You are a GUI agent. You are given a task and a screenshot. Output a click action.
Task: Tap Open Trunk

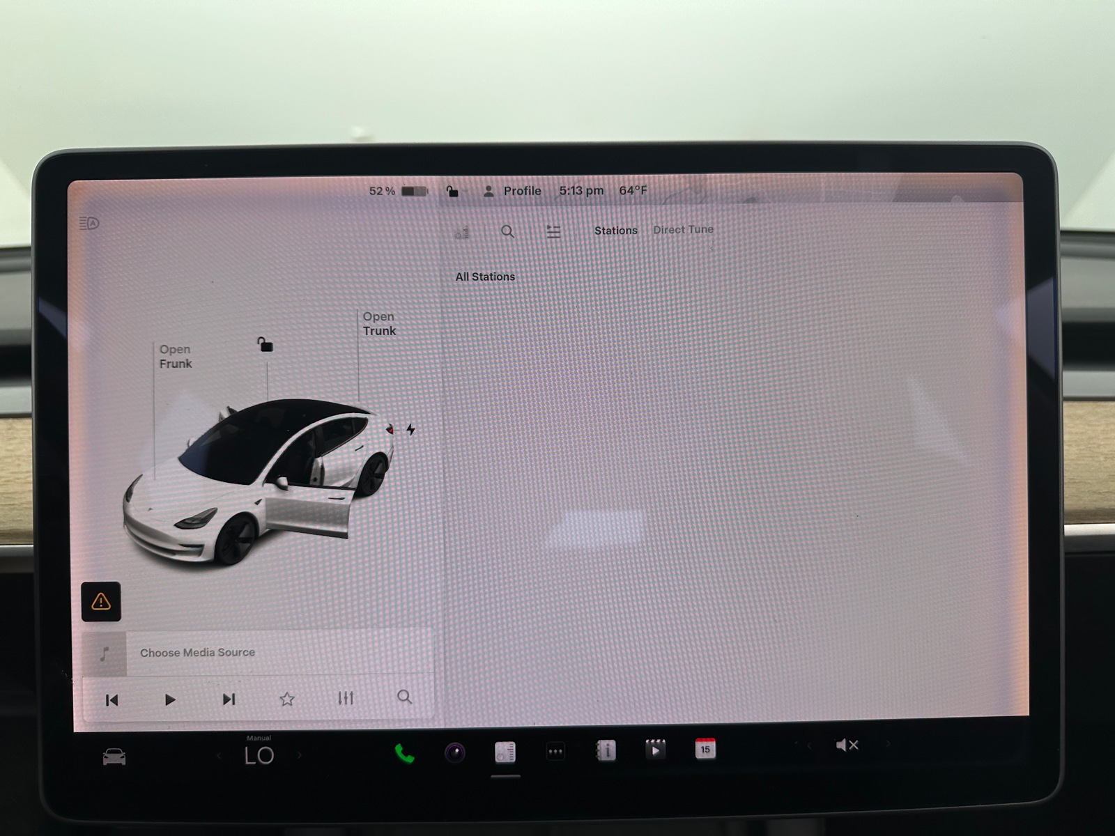[x=378, y=324]
